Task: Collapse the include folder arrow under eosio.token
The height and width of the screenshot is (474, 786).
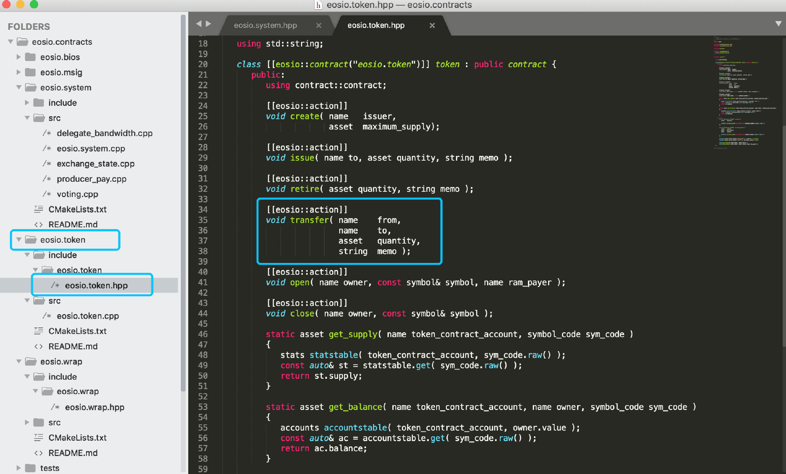Action: [27, 255]
